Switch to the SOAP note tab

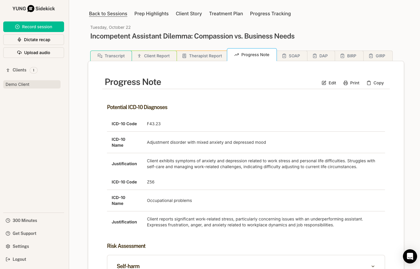click(292, 56)
